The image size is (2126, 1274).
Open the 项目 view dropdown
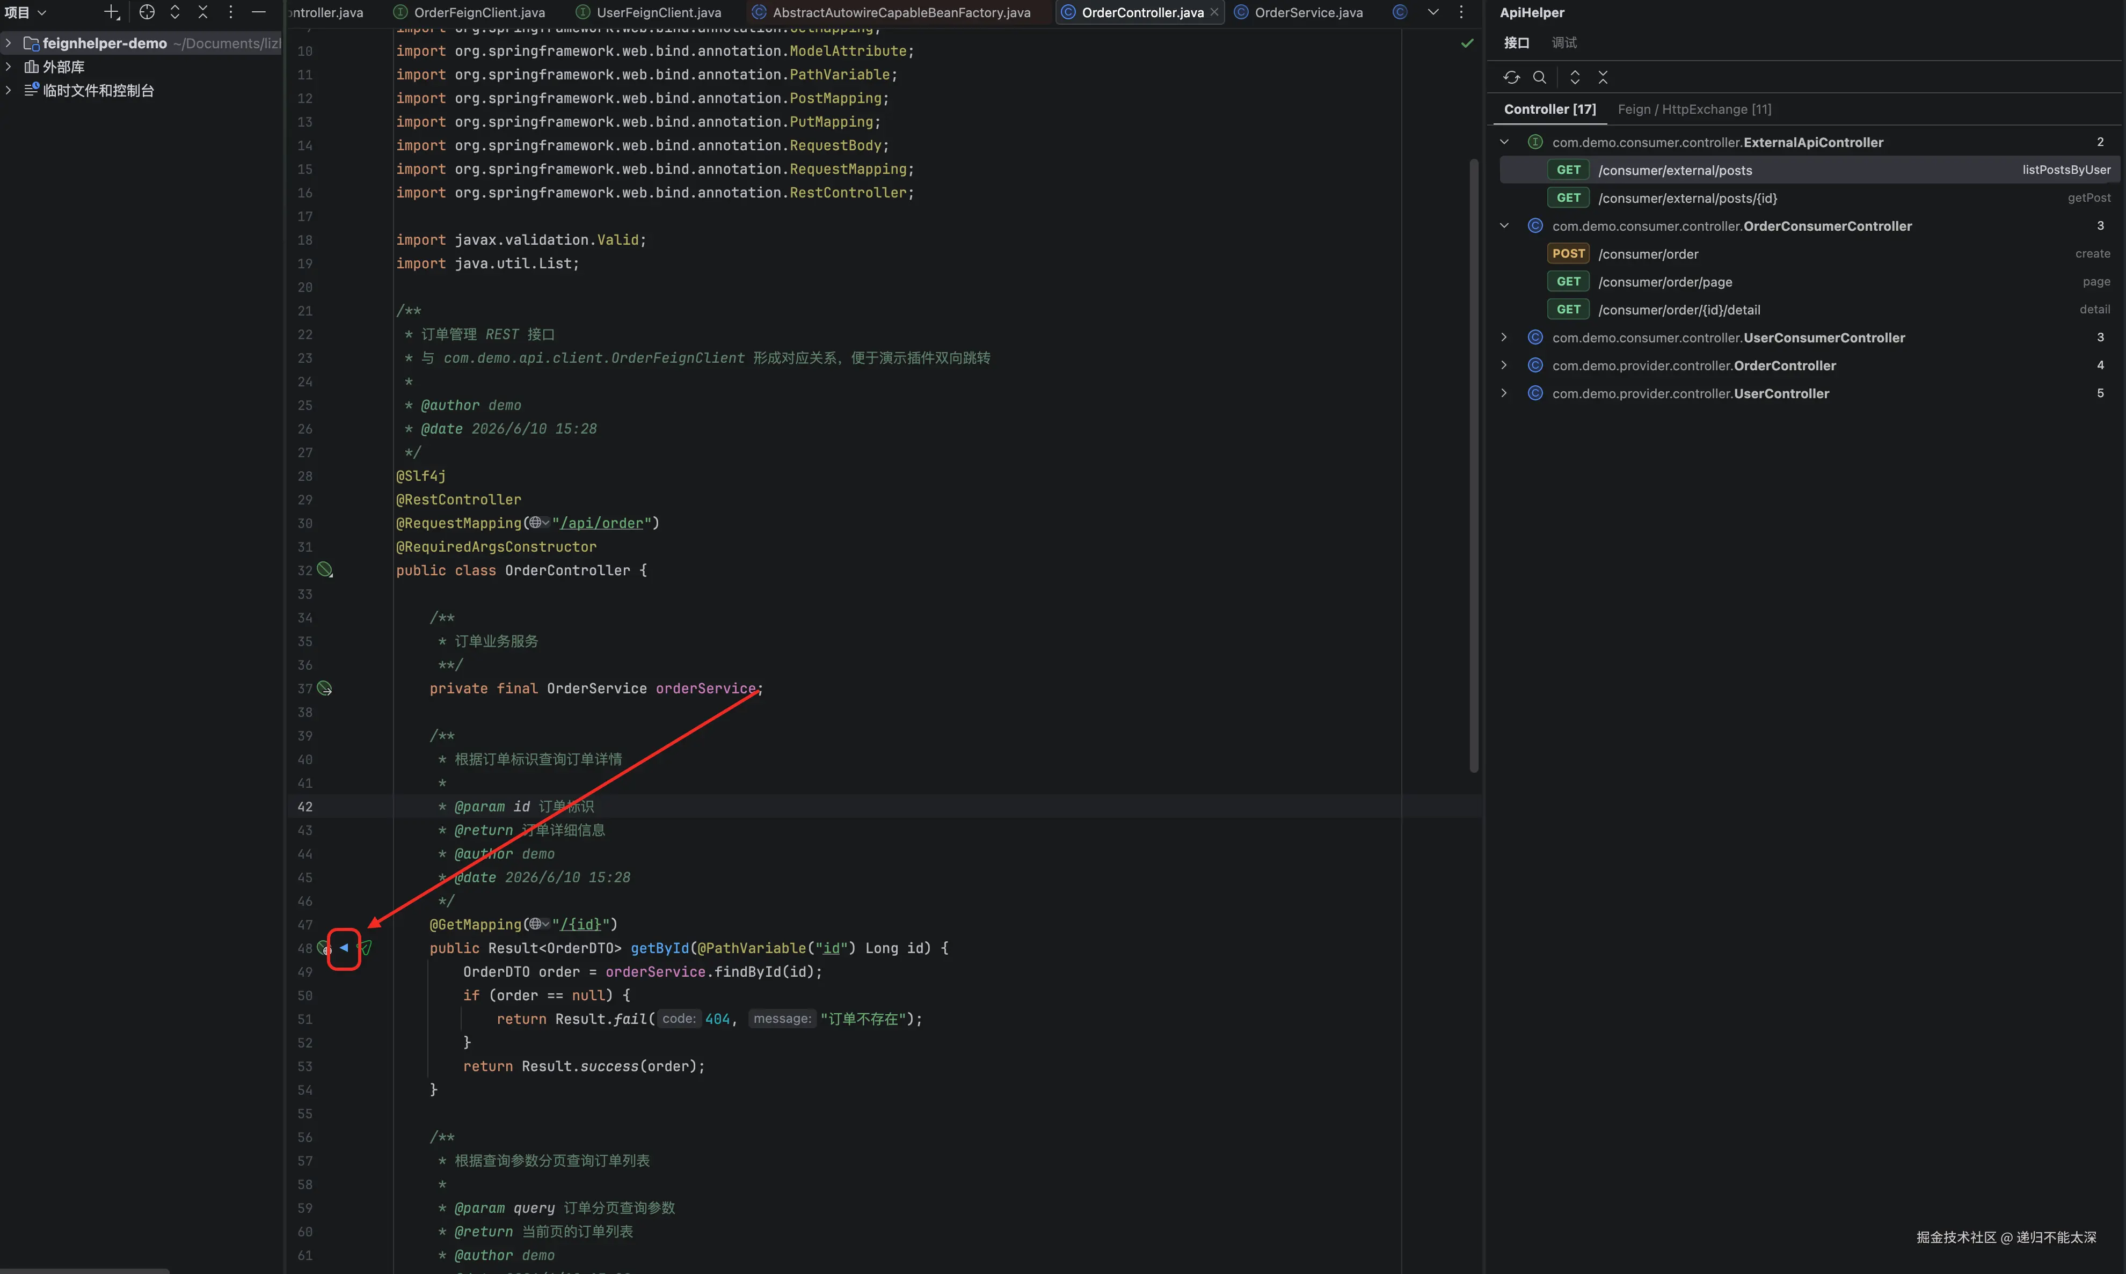click(26, 12)
